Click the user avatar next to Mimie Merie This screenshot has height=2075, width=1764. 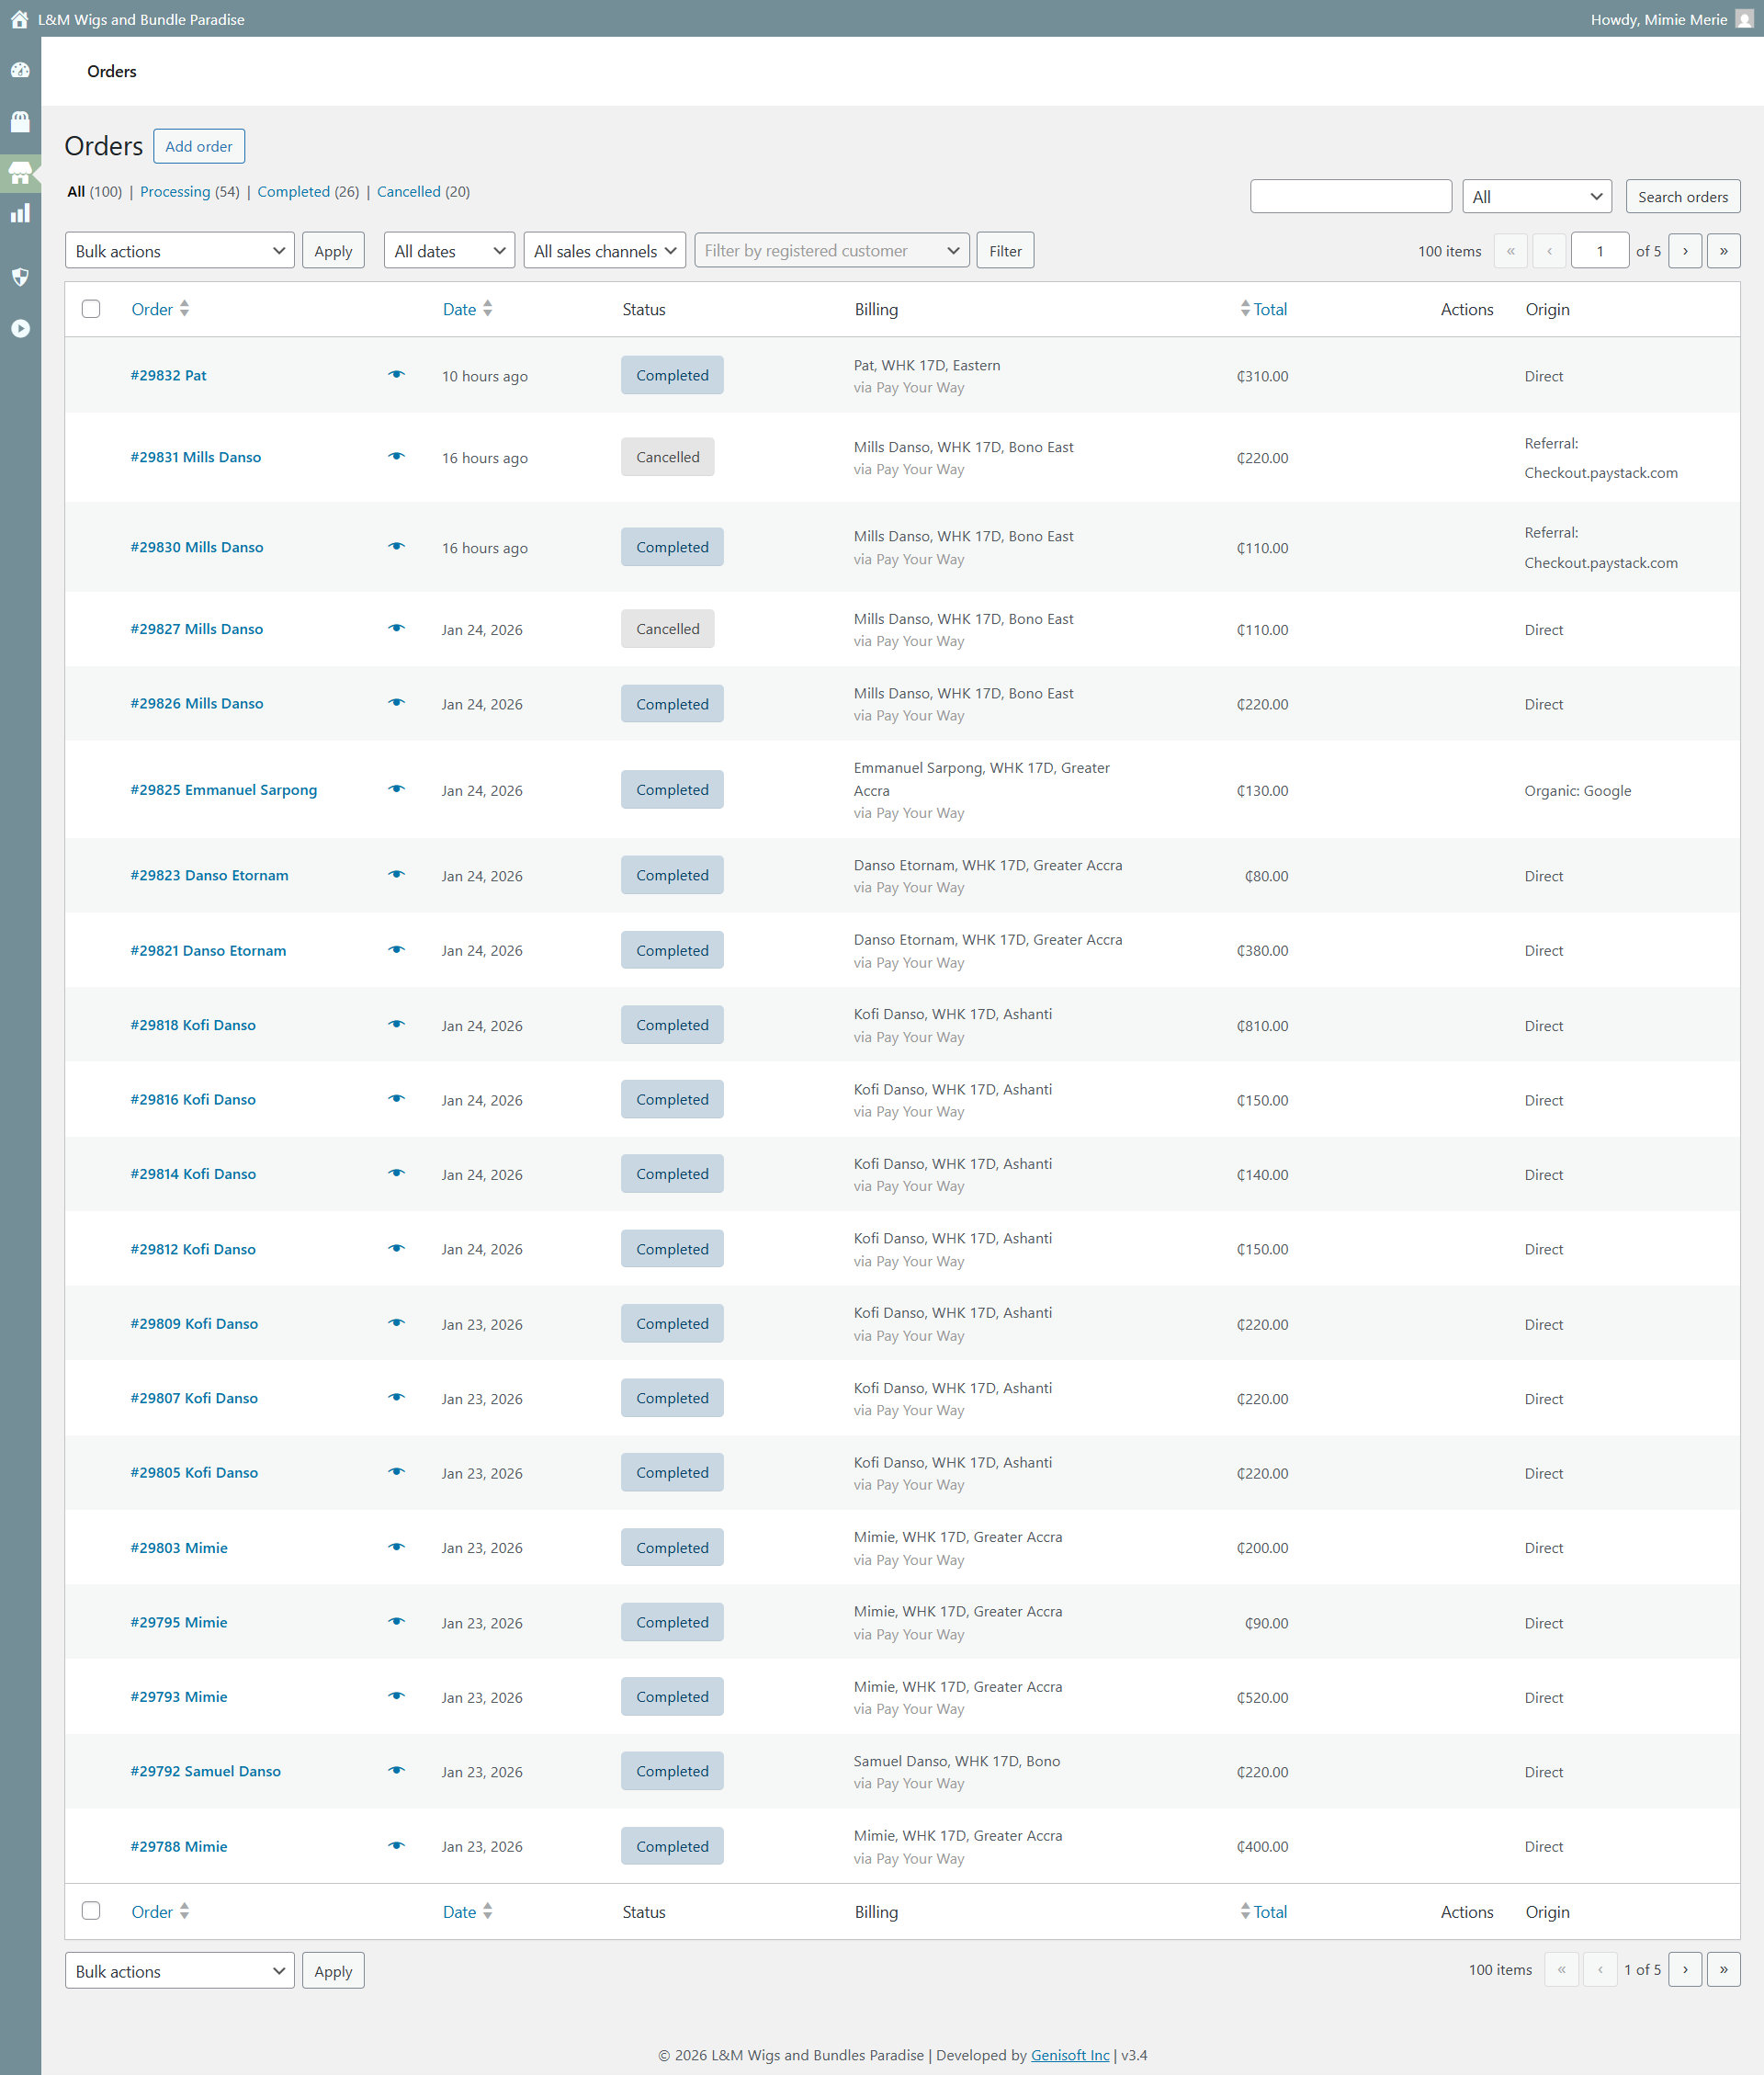tap(1744, 19)
